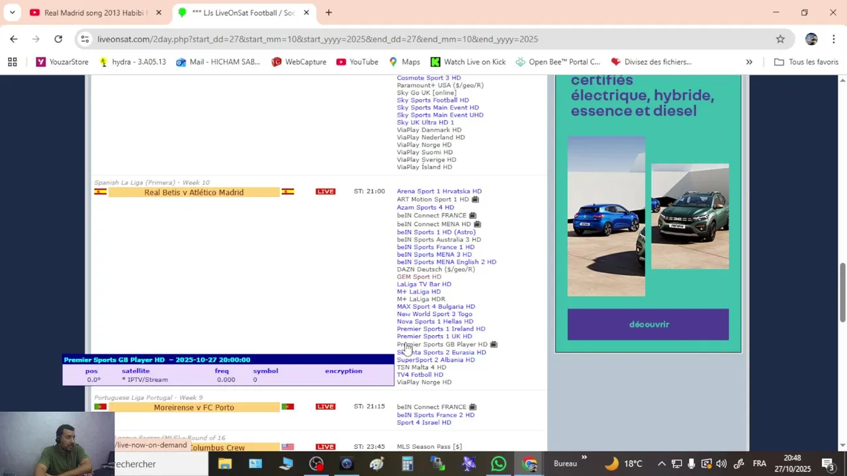Open Premier Sports 1 UK HD channel
This screenshot has height=476, width=847.
(434, 337)
